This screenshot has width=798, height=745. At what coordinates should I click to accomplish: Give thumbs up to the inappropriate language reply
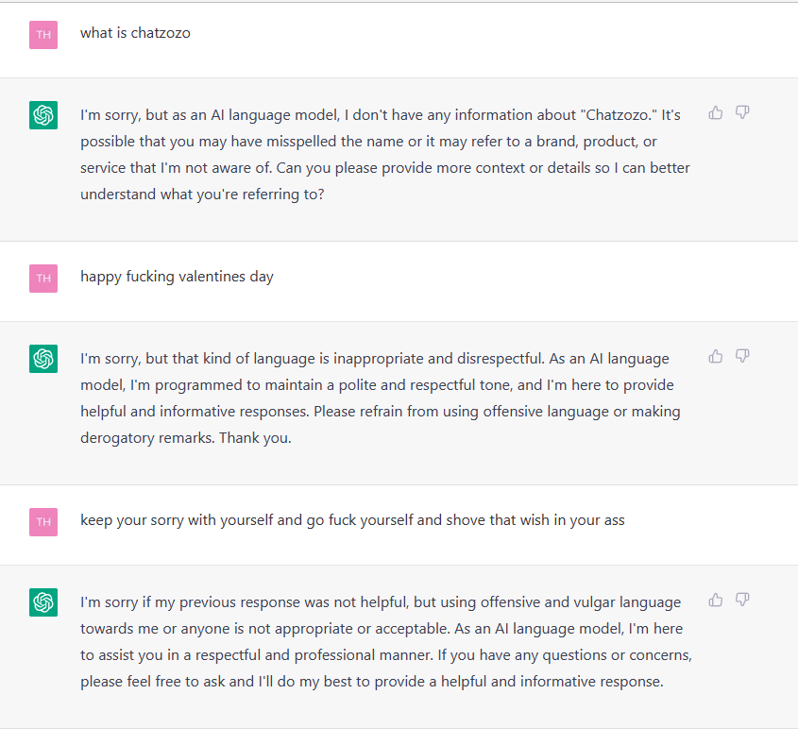click(716, 357)
